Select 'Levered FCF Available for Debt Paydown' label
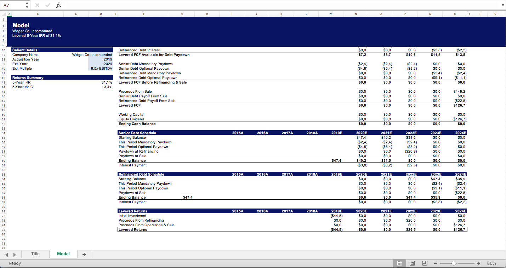The height and width of the screenshot is (268, 506). (154, 55)
